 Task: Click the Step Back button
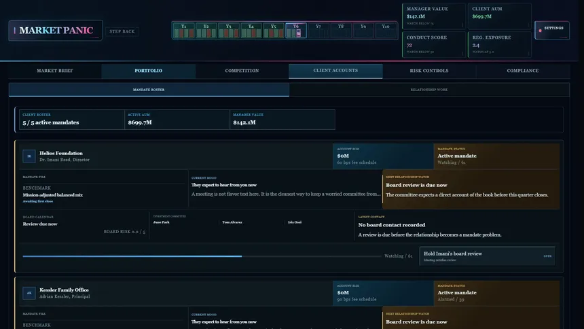[x=122, y=31]
